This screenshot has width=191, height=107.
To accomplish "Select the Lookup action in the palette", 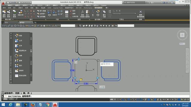I will (x=19, y=70).
